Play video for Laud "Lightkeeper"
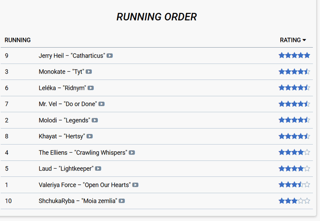Viewport: 320px width, 221px height. [98, 169]
